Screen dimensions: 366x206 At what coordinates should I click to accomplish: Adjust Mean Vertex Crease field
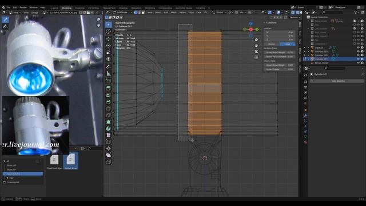pyautogui.click(x=280, y=57)
